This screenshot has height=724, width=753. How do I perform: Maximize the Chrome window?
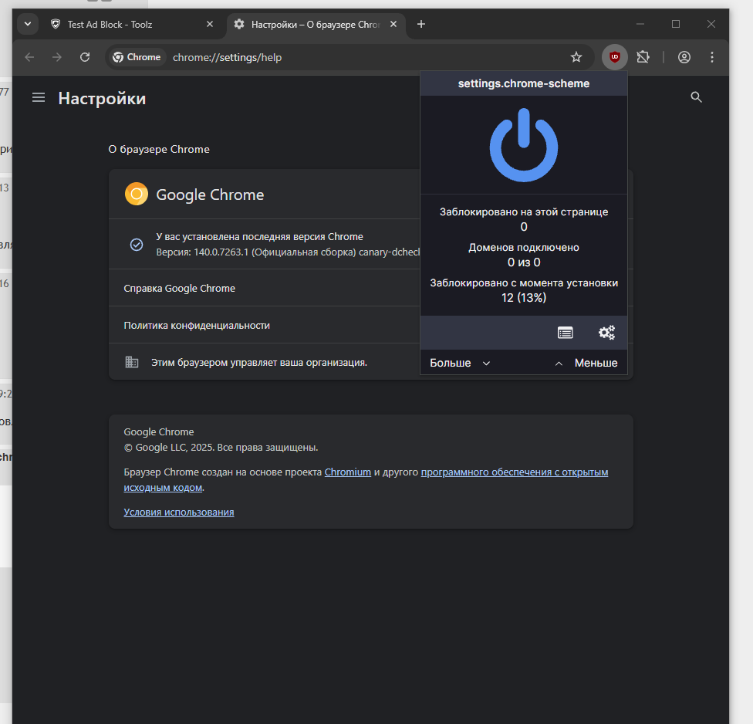(x=676, y=24)
